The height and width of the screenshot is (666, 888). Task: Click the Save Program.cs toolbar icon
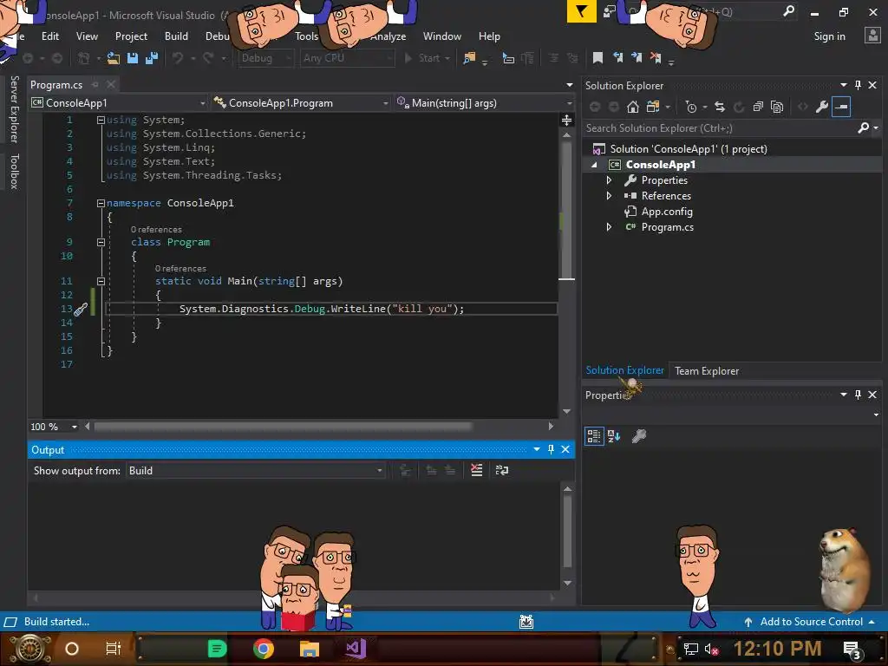tap(133, 58)
